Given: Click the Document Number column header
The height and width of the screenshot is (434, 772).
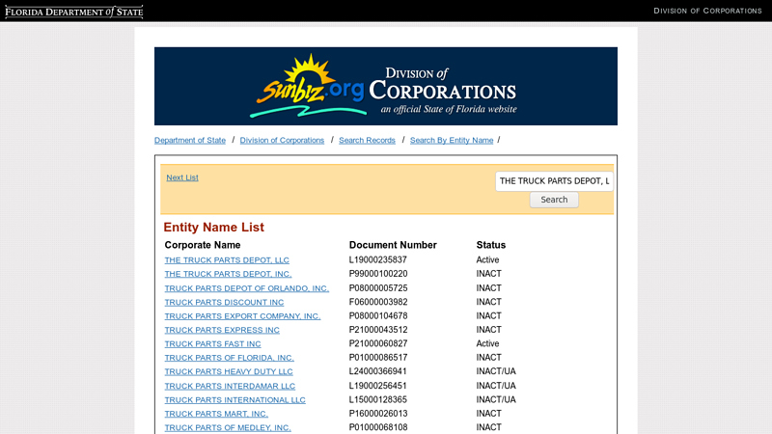Looking at the screenshot, I should point(393,245).
